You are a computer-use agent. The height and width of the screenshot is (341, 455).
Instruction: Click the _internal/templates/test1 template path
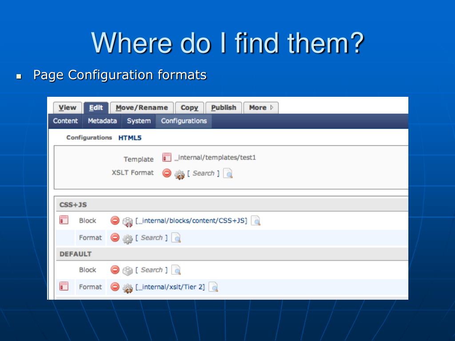pyautogui.click(x=215, y=158)
